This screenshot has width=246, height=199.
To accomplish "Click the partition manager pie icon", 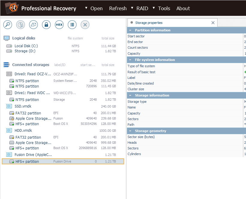I will tap(20, 25).
